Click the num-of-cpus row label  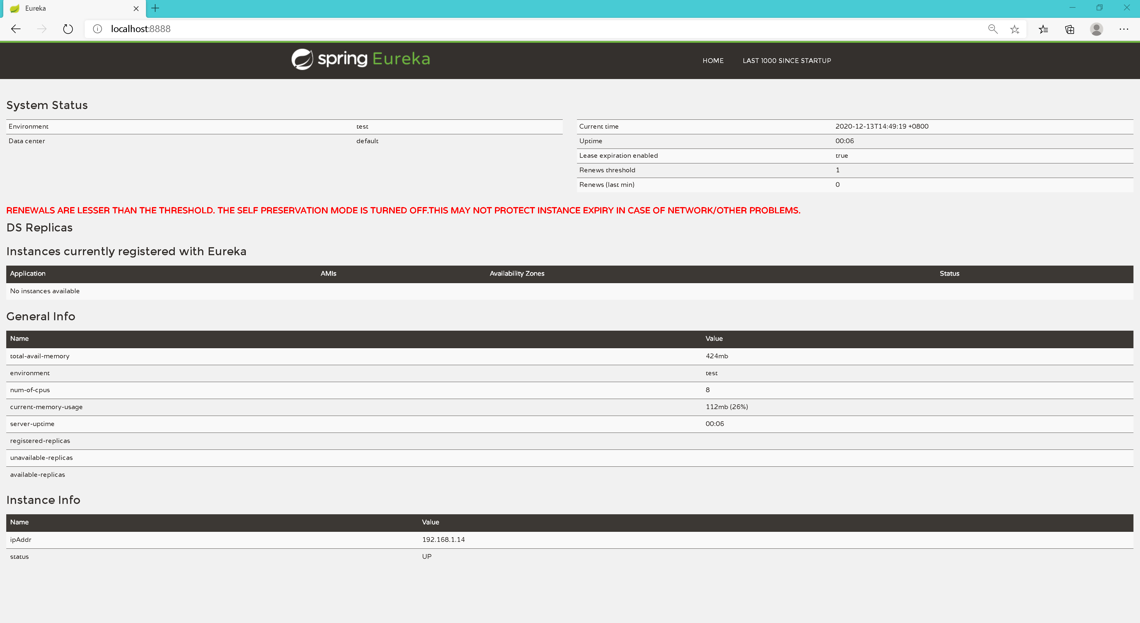tap(30, 390)
